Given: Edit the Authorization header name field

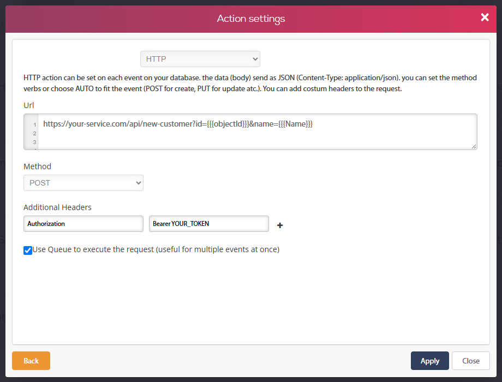Looking at the screenshot, I should tap(83, 224).
